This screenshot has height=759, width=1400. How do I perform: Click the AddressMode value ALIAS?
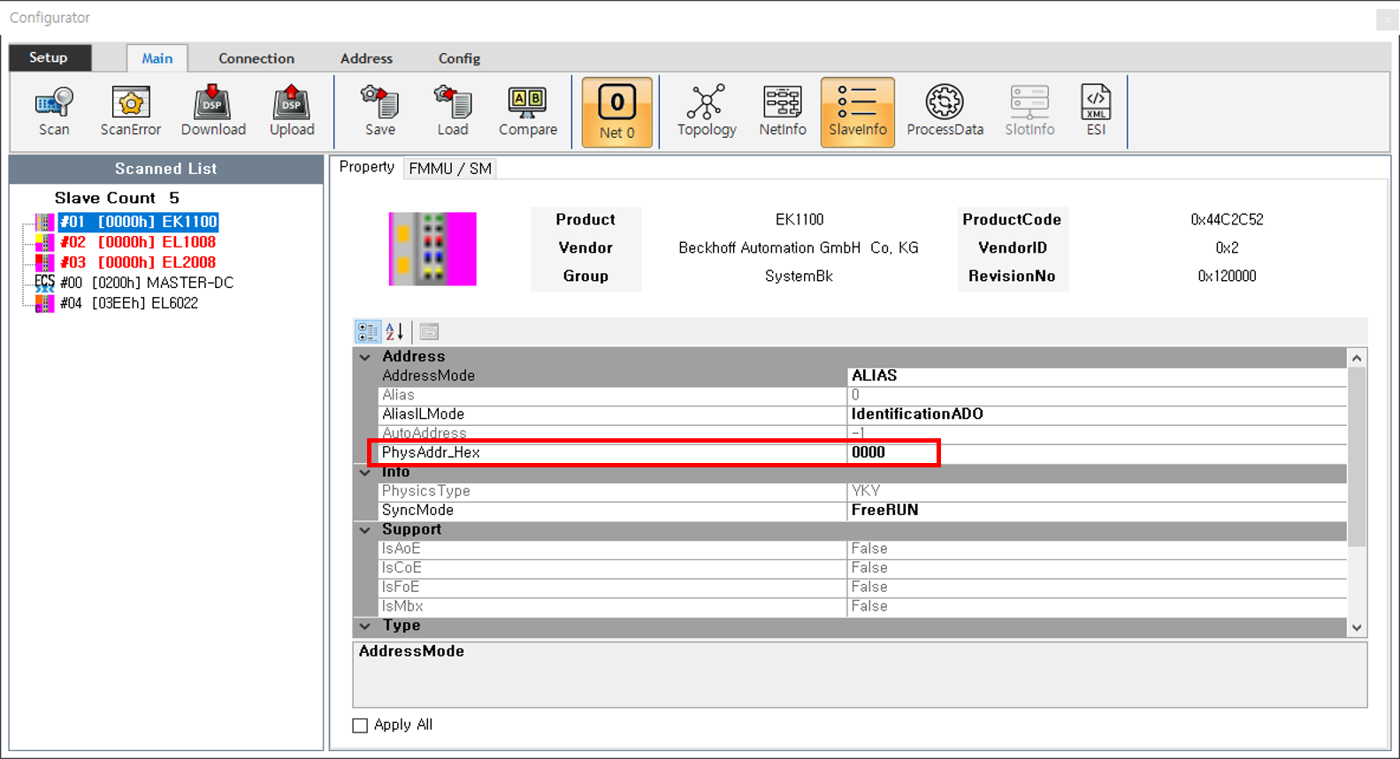[x=1097, y=376]
